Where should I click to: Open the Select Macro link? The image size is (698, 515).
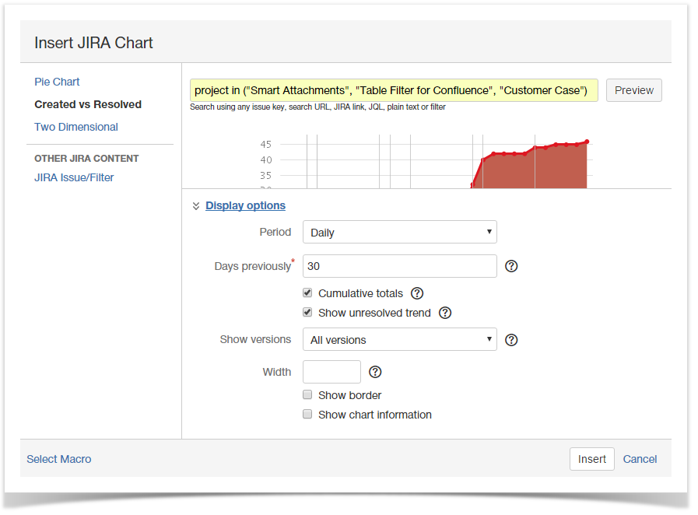tap(58, 459)
